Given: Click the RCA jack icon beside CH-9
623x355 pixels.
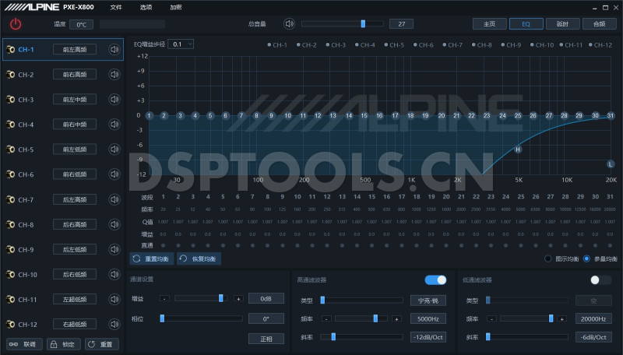Looking at the screenshot, I should 11,249.
